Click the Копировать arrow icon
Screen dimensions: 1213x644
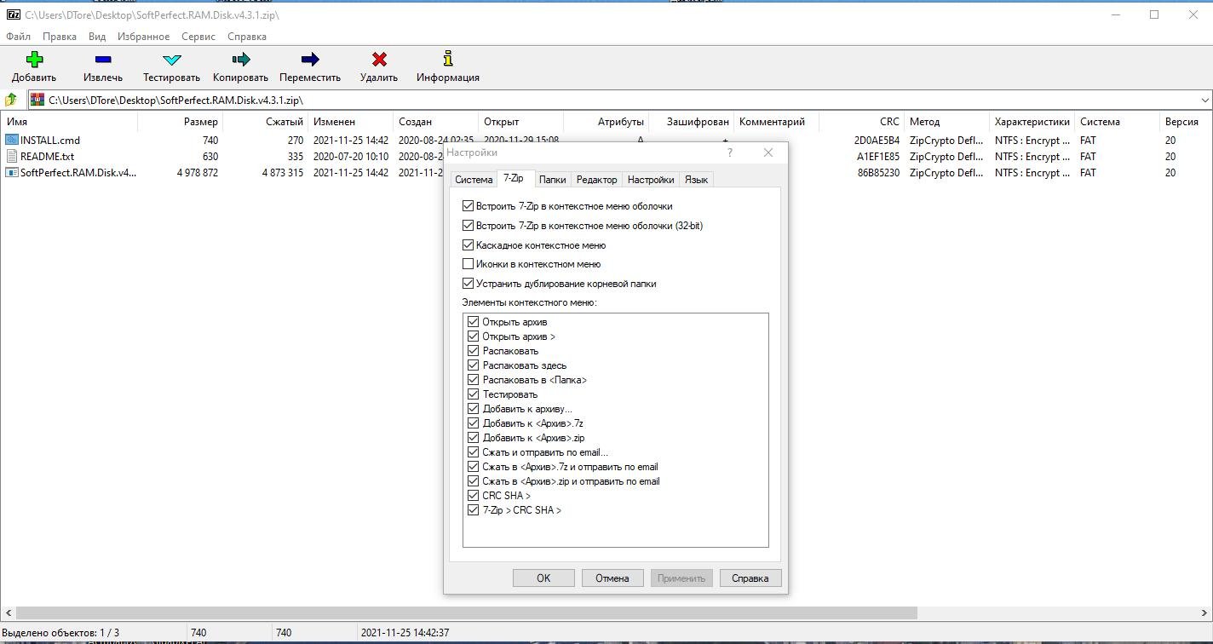coord(240,59)
